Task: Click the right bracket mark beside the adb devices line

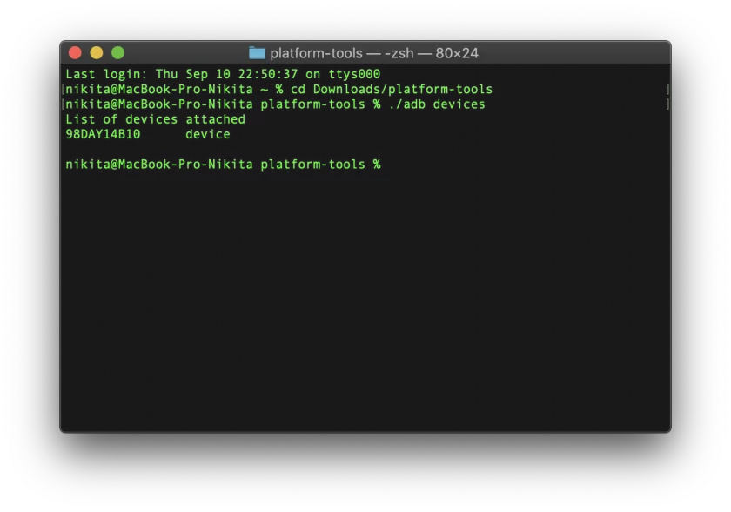Action: tap(667, 104)
